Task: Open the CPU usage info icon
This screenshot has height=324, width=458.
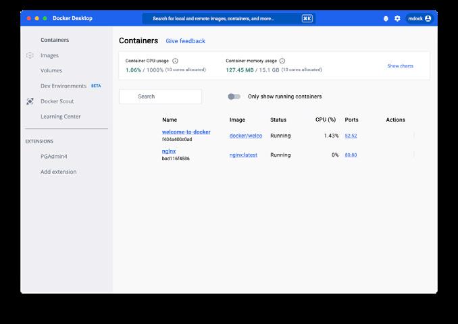Action: (x=175, y=61)
